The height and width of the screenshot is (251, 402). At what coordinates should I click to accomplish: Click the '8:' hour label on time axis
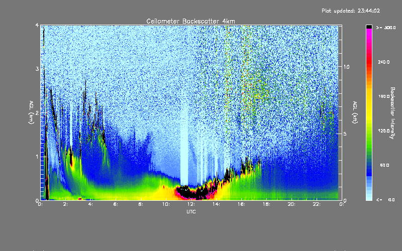coord(141,204)
